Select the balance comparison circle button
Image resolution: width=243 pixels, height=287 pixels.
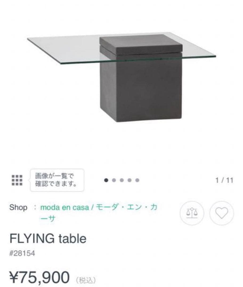pyautogui.click(x=192, y=213)
